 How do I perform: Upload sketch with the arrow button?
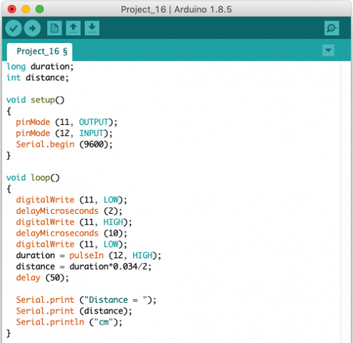click(x=32, y=28)
